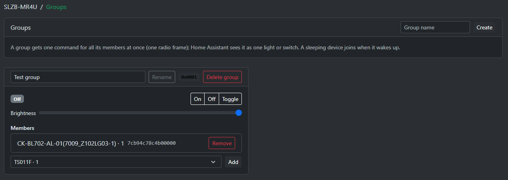Expand the member select chevron arrow
Screen dimensions: 508x180
click(x=213, y=162)
